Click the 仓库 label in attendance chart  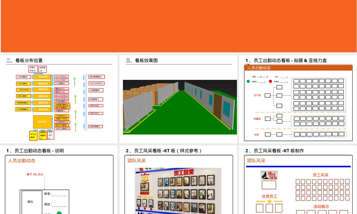click(x=256, y=134)
